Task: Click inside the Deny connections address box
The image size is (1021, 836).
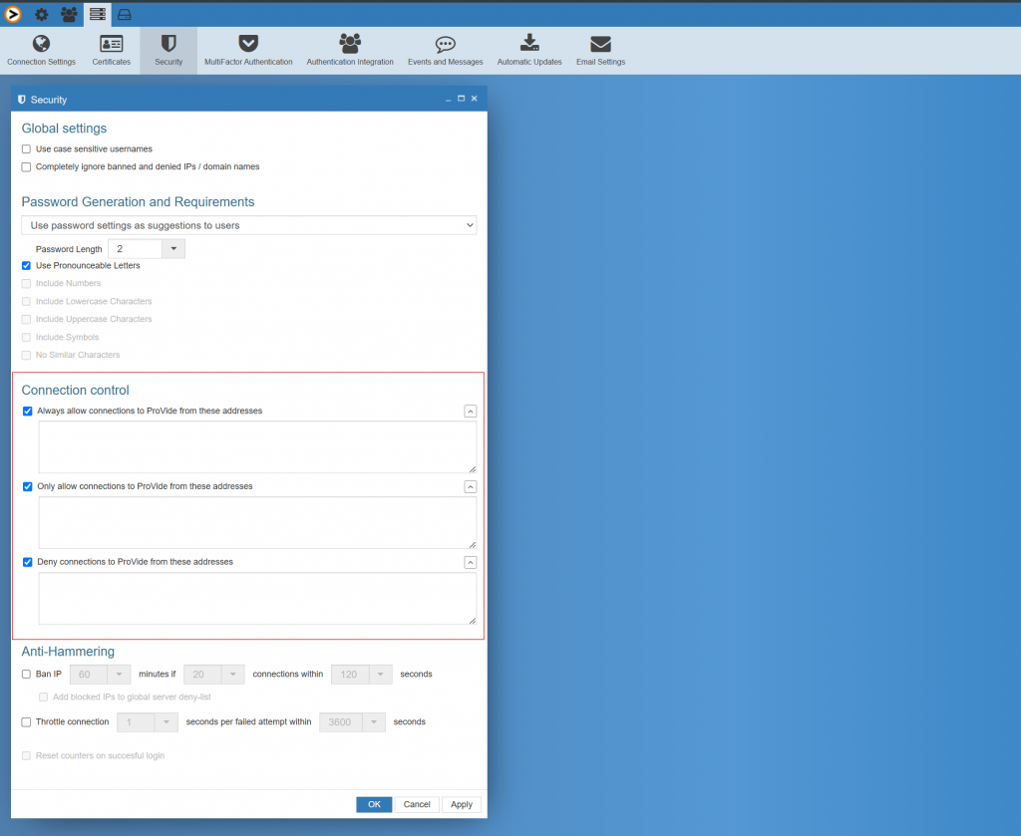Action: click(x=254, y=598)
